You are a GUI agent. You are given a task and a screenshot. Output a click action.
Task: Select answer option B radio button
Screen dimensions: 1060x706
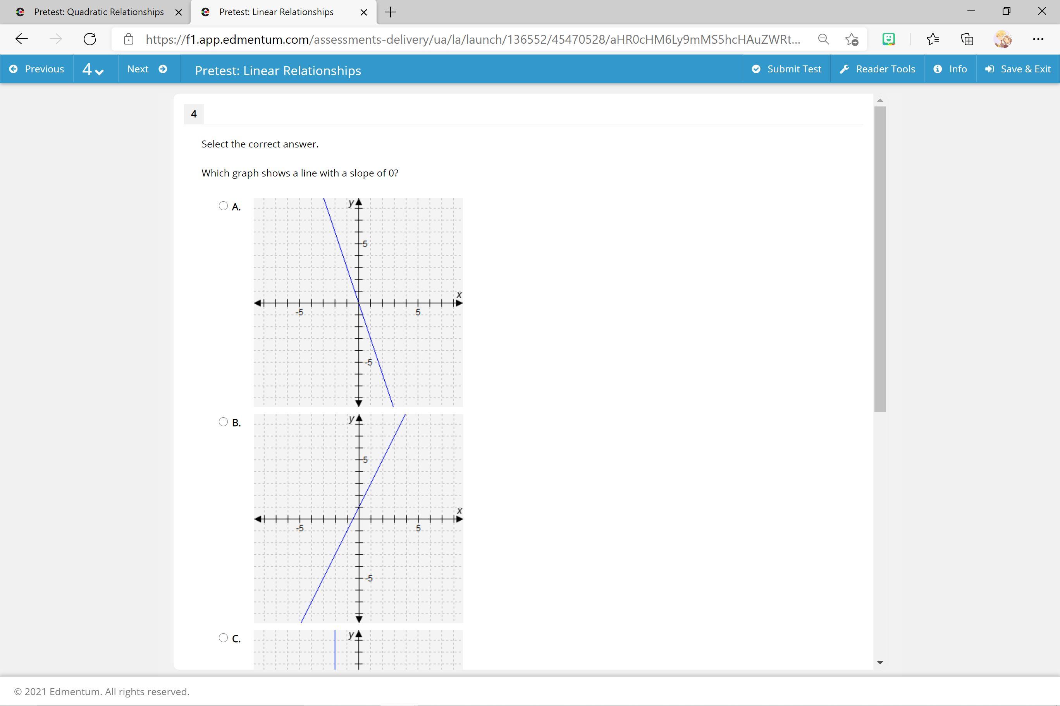pos(223,422)
